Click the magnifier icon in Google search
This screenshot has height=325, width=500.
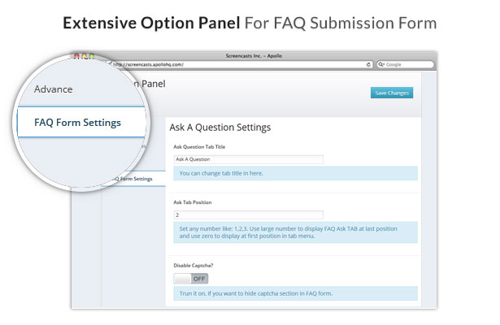tap(381, 64)
